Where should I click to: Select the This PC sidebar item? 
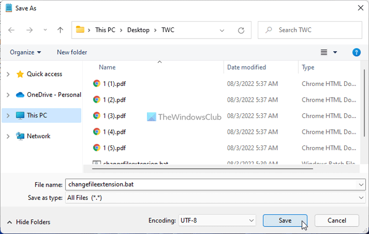point(37,115)
